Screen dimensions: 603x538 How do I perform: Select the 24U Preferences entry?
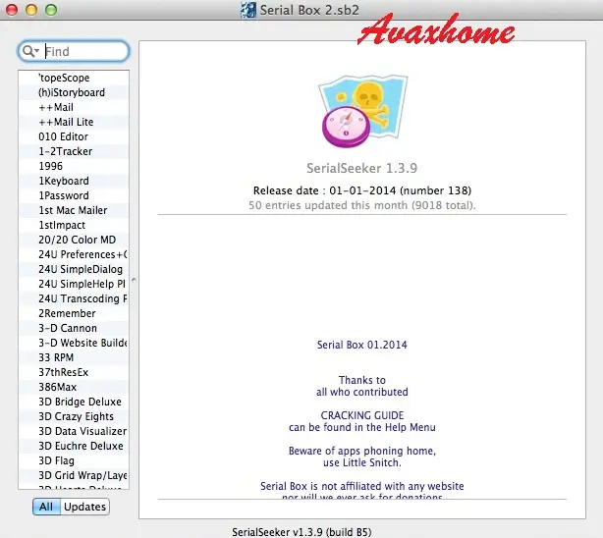[x=74, y=254]
